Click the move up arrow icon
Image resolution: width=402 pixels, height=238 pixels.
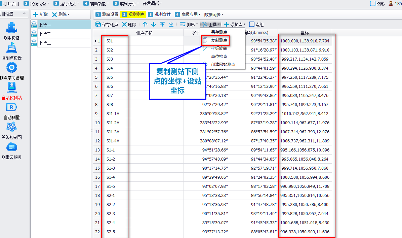click(x=145, y=24)
